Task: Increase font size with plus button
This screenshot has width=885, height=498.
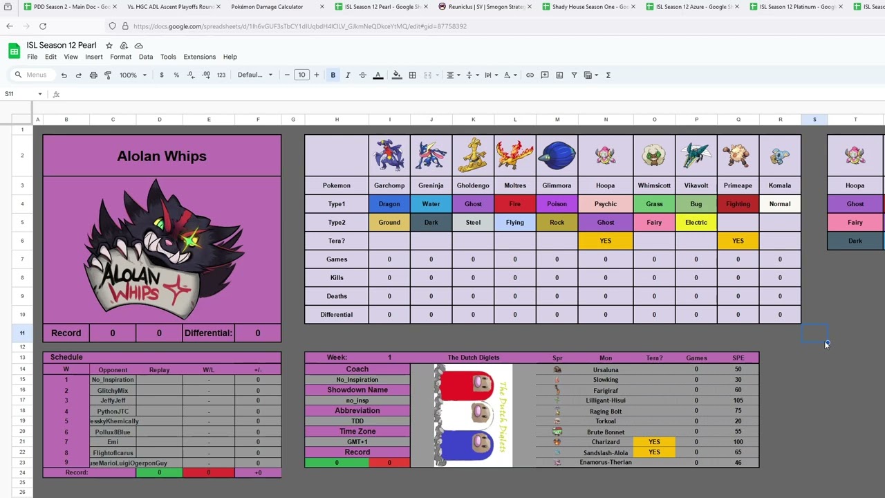Action: point(317,75)
